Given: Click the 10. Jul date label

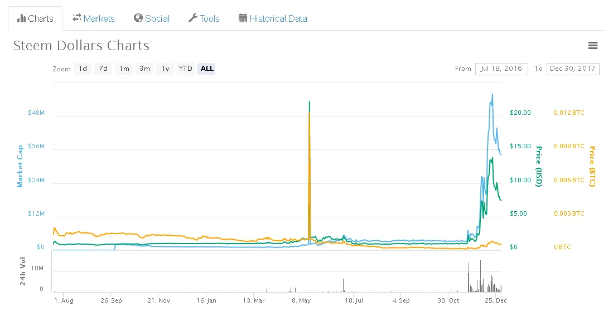Looking at the screenshot, I should [x=354, y=300].
